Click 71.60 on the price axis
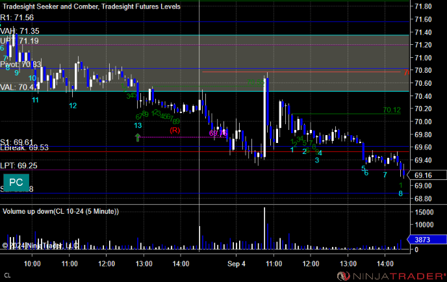The height and width of the screenshot is (282, 447). click(x=424, y=19)
